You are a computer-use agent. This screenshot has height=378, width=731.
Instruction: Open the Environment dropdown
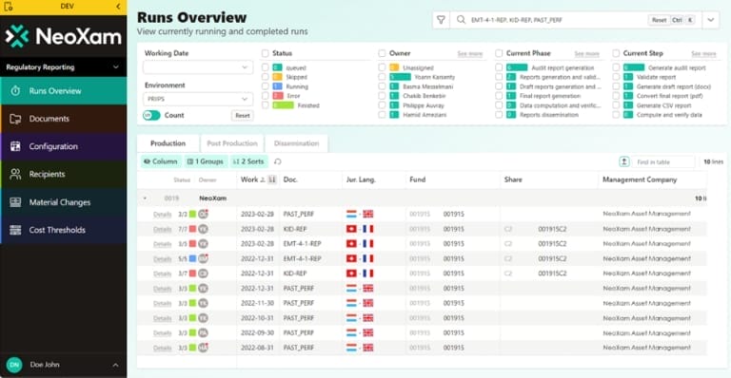(198, 99)
